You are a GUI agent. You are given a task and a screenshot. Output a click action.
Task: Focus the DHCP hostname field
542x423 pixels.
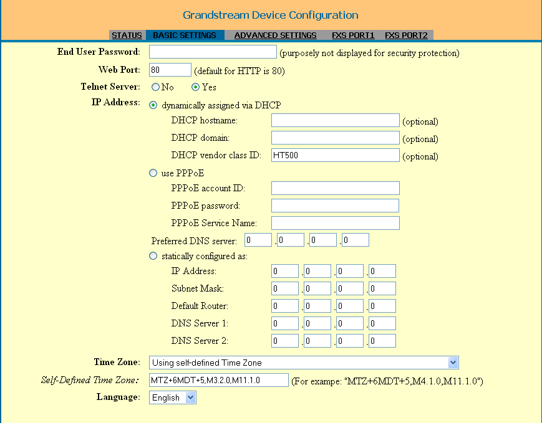(336, 120)
